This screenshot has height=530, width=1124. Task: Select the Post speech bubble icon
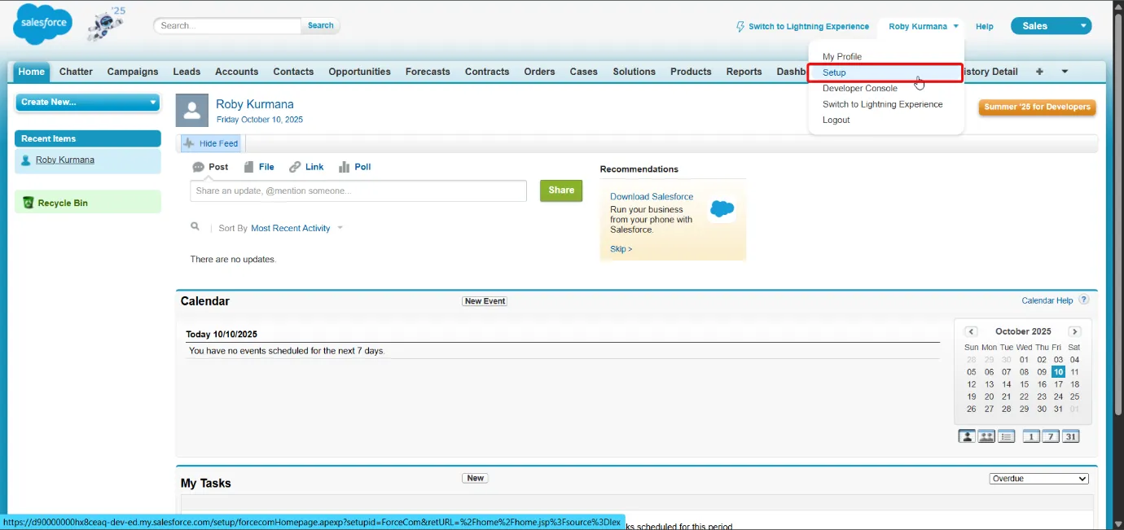pyautogui.click(x=198, y=167)
